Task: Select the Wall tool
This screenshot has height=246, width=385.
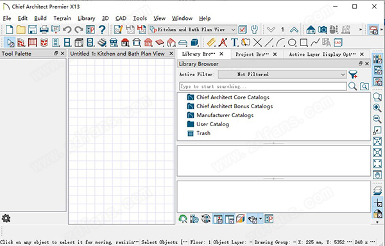Action: click(21, 43)
